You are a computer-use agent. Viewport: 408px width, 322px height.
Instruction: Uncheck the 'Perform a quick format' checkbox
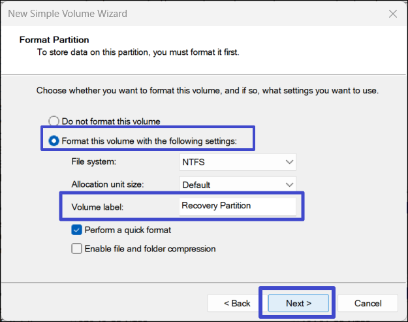click(77, 230)
